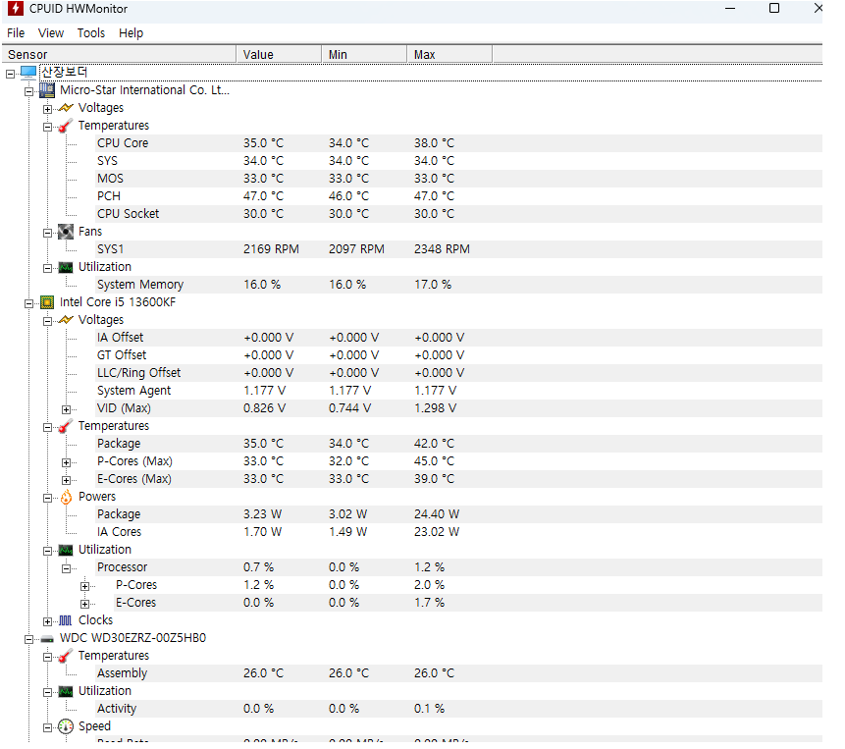
Task: Select the System Agent row
Action: (458, 391)
